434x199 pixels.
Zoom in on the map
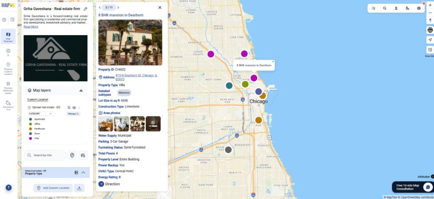[430, 6]
